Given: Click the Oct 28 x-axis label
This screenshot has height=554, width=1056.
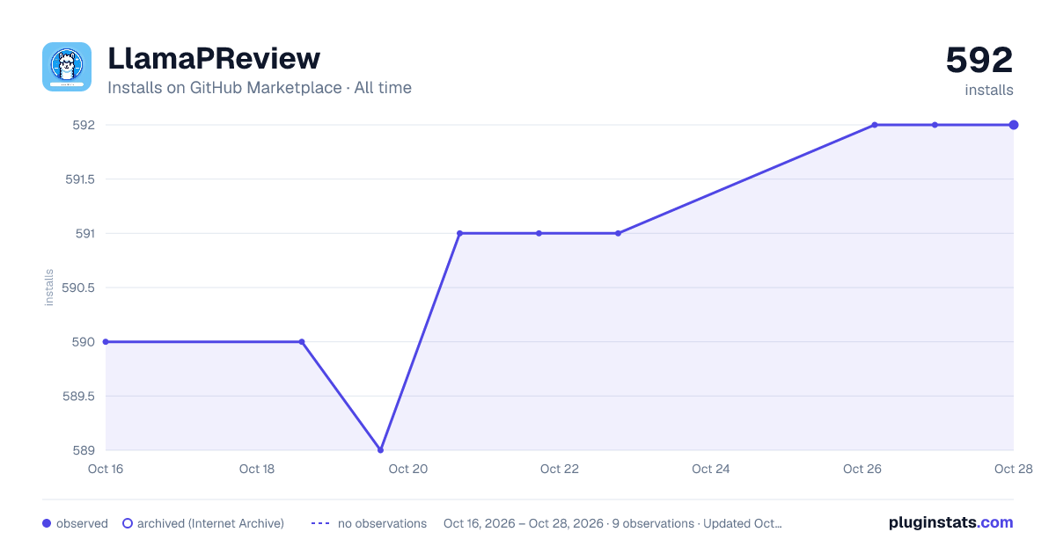Looking at the screenshot, I should [1012, 469].
